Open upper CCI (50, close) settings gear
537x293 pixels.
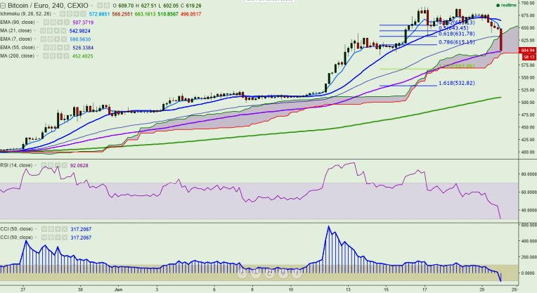click(x=51, y=229)
